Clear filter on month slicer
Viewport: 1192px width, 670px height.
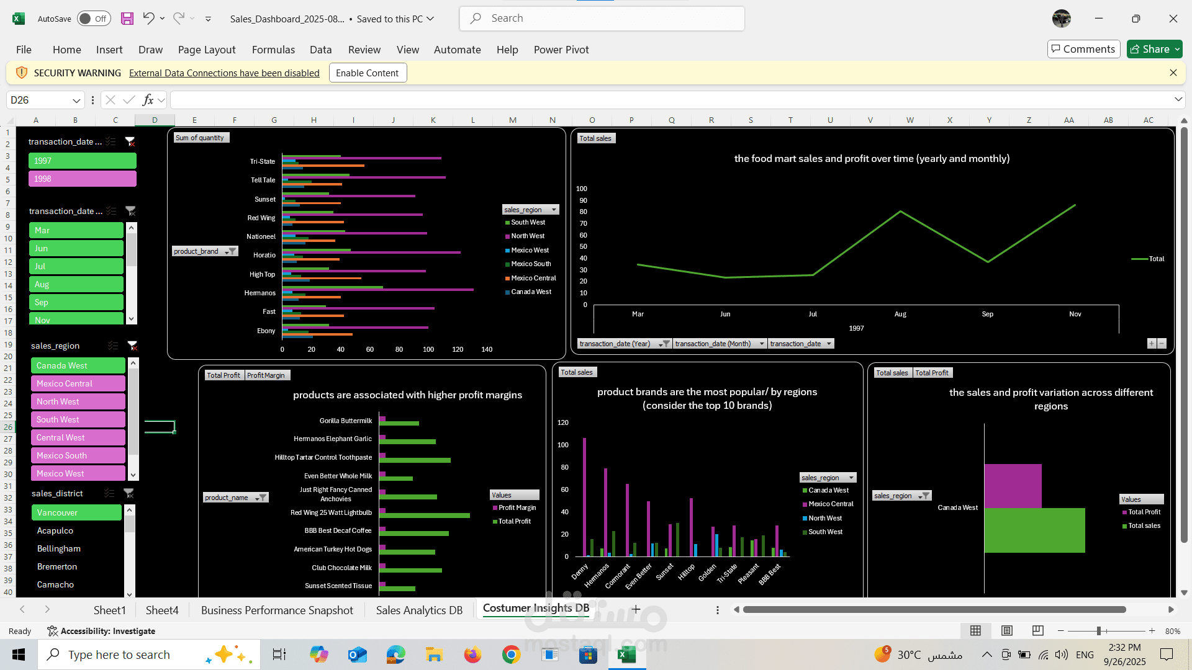pyautogui.click(x=130, y=211)
